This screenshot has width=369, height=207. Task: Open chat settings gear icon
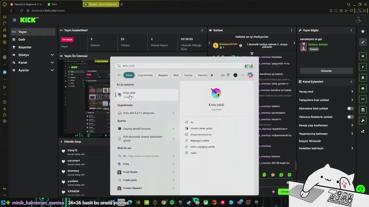tap(273, 192)
